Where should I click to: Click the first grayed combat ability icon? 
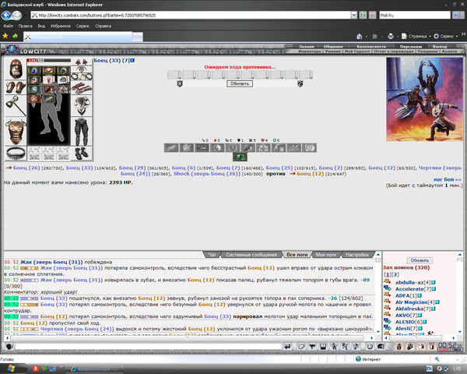click(x=171, y=147)
